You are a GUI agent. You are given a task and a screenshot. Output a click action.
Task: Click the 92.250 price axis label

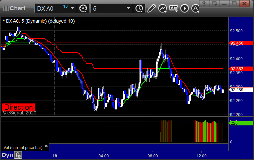(x=236, y=101)
